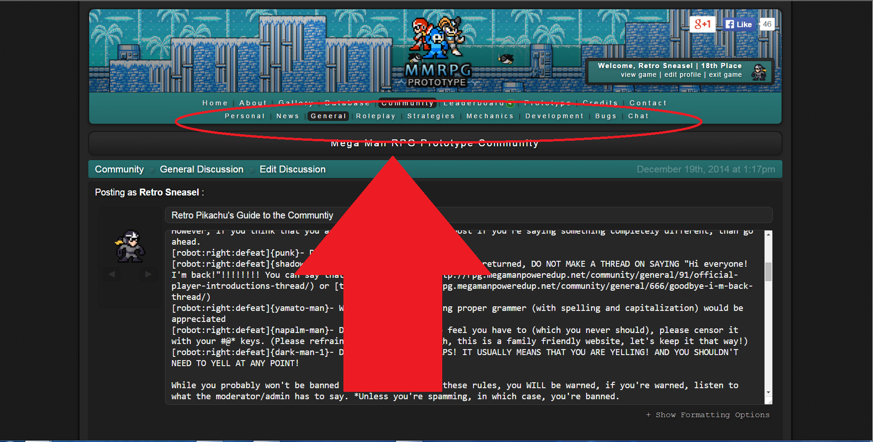The width and height of the screenshot is (873, 442).
Task: Click the Posting as Retro Sneasel label
Action: (x=149, y=192)
